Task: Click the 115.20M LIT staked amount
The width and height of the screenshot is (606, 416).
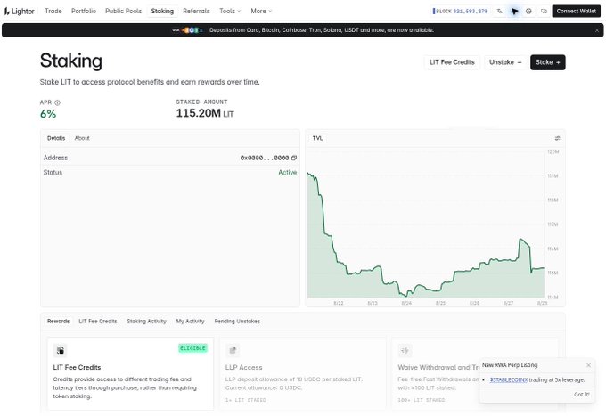Action: coord(205,113)
